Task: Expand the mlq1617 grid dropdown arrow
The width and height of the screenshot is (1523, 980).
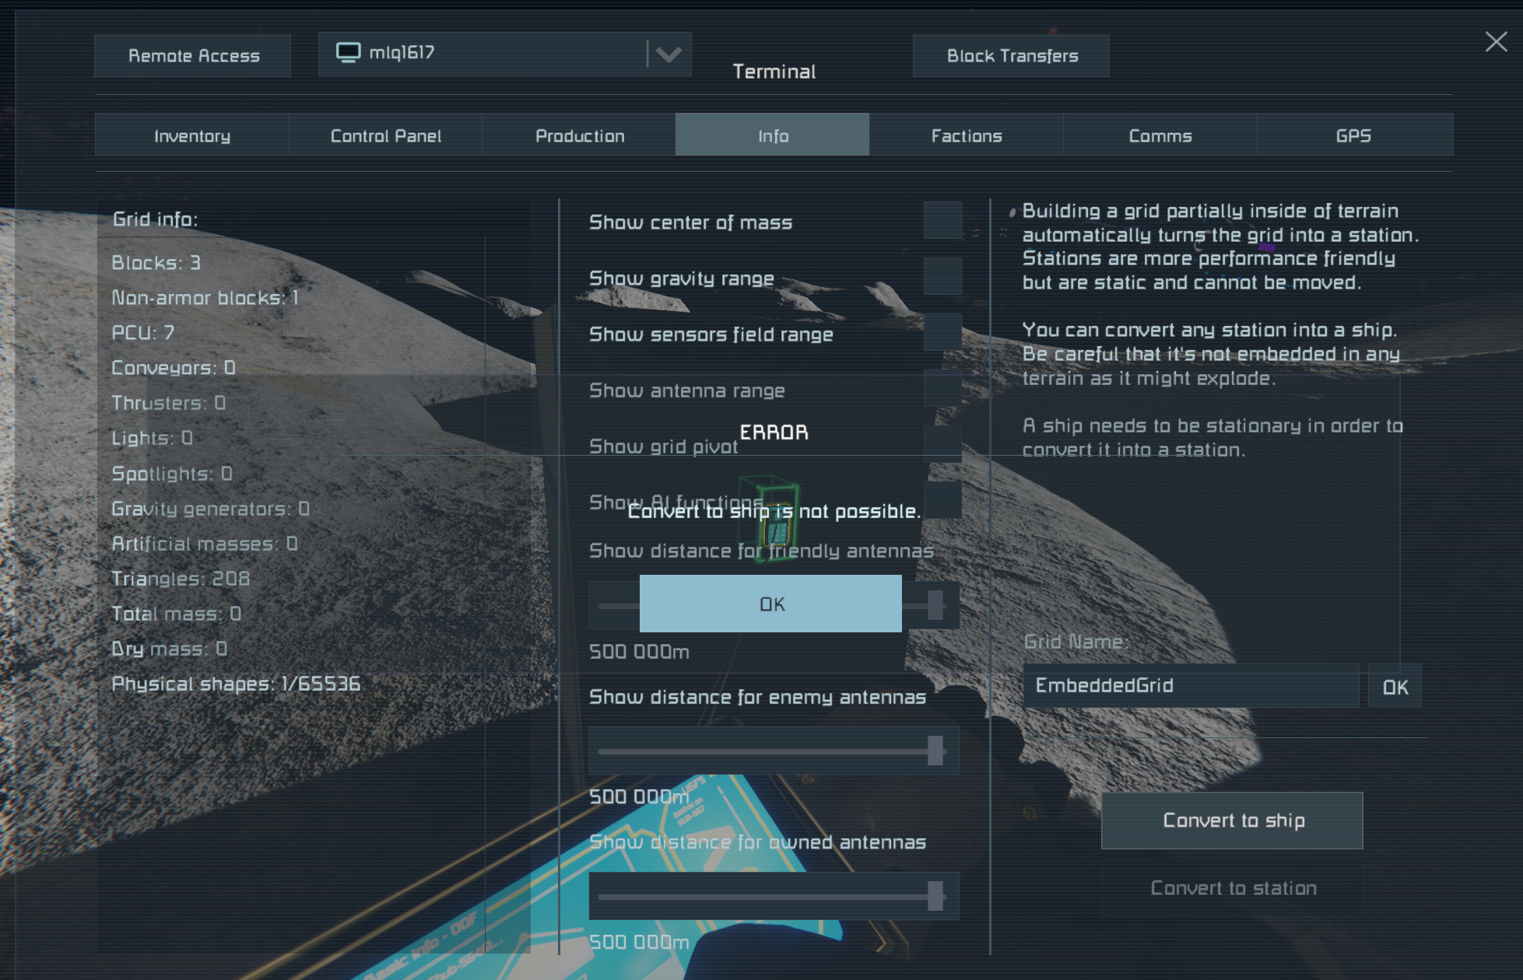Action: click(669, 54)
